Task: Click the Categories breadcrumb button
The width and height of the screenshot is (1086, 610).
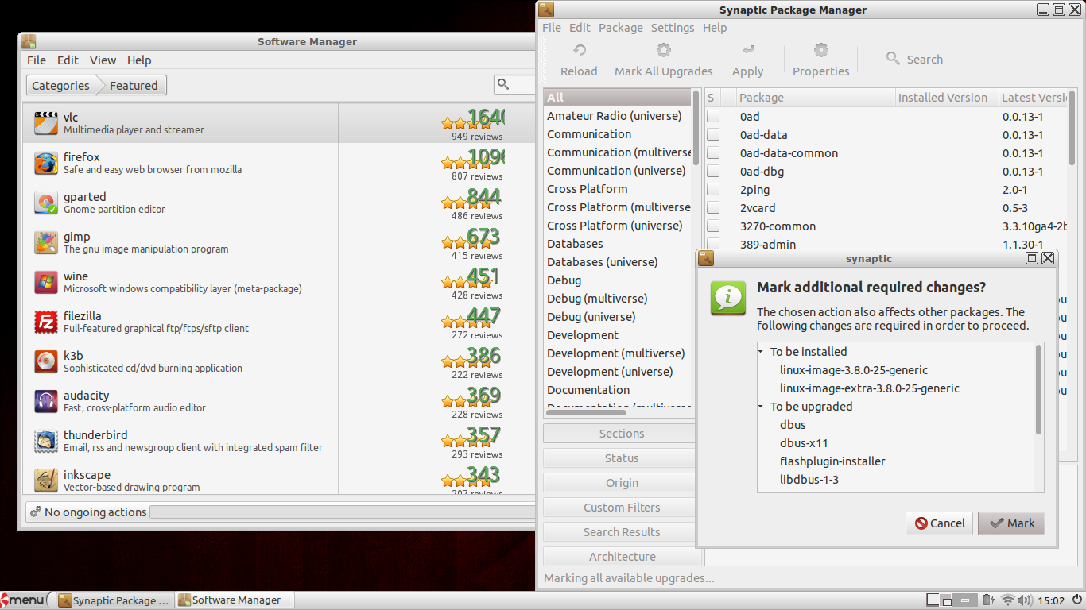Action: coord(61,86)
